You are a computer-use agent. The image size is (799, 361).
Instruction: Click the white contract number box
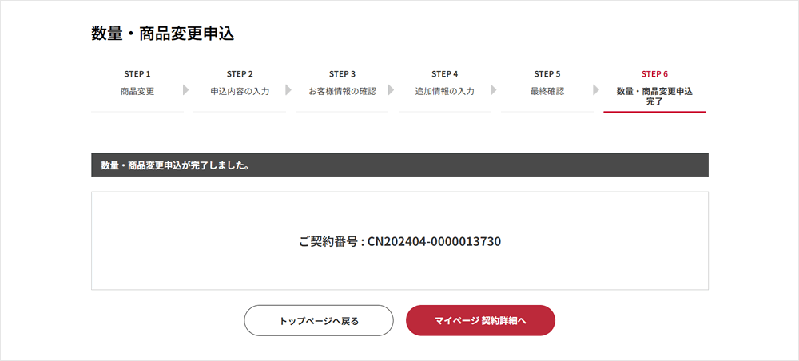[x=399, y=241]
